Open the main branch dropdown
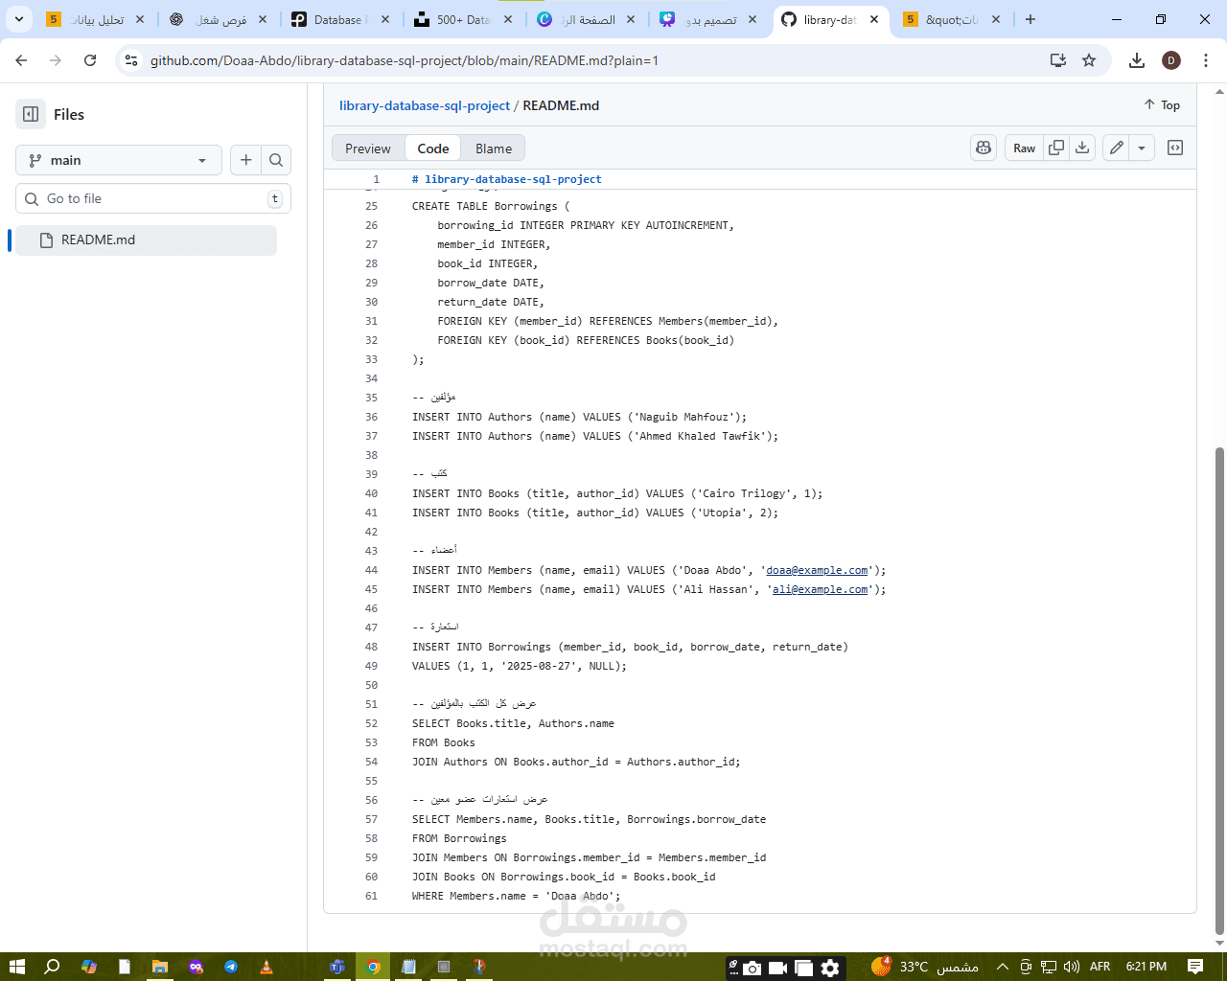The height and width of the screenshot is (981, 1227). [x=119, y=160]
